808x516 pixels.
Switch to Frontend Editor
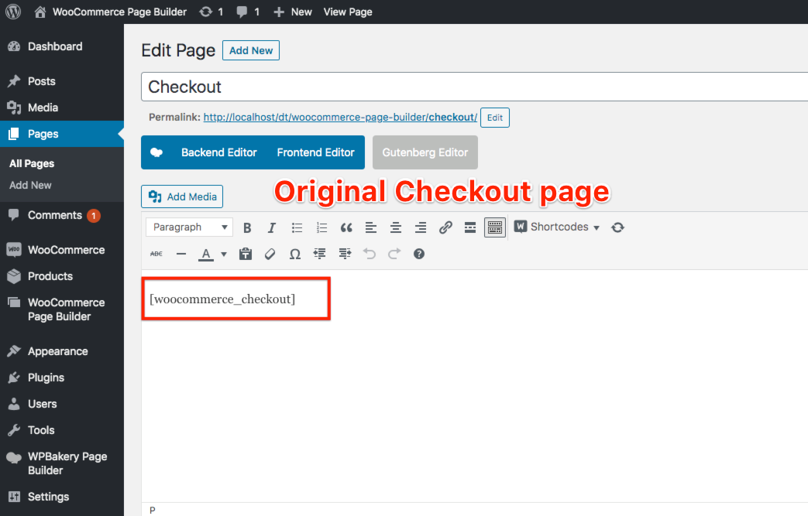click(315, 152)
